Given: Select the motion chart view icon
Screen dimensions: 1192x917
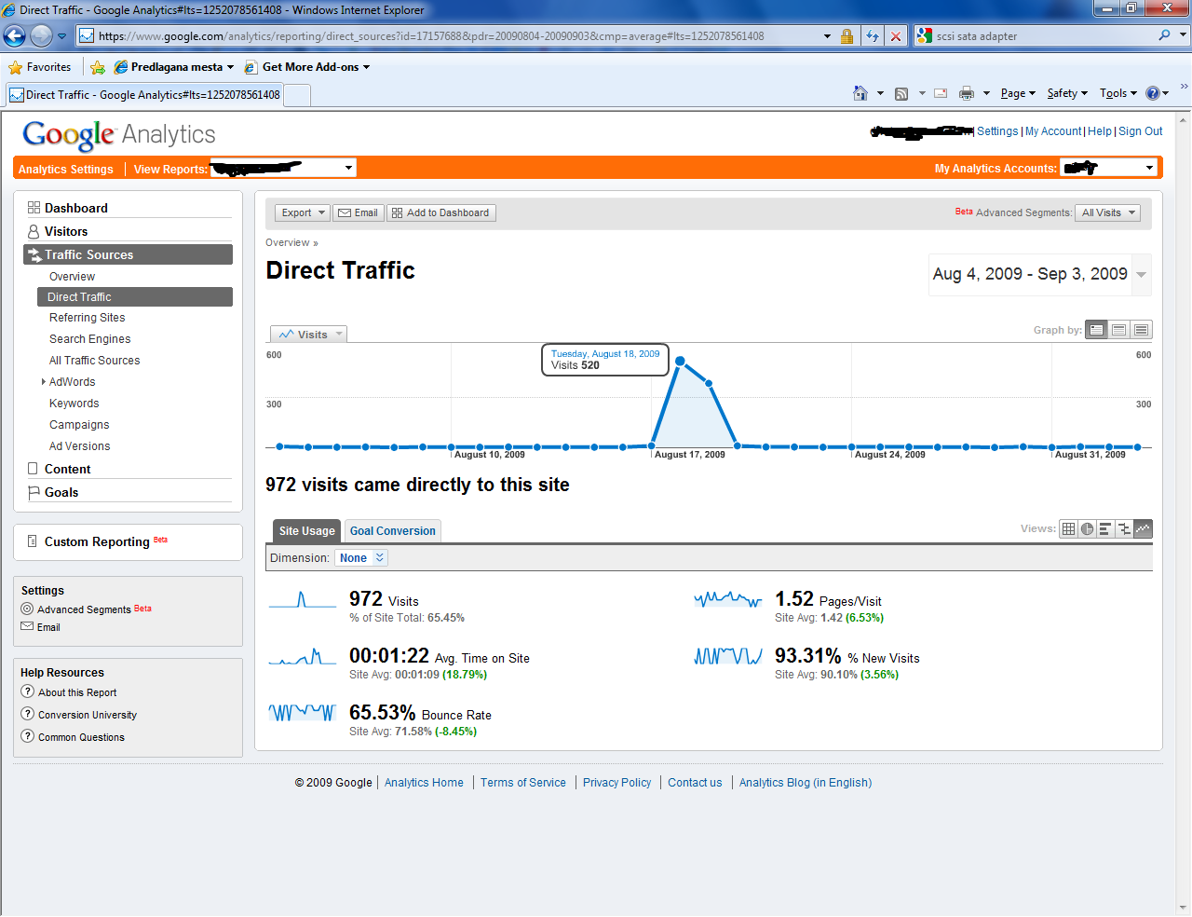Looking at the screenshot, I should coord(1144,529).
